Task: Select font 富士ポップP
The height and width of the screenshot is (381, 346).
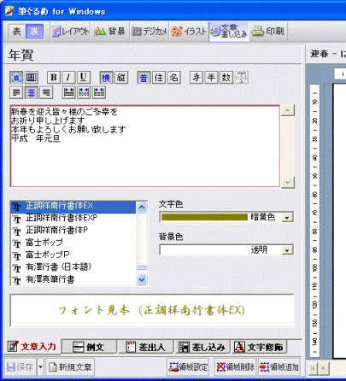Action: click(x=73, y=255)
